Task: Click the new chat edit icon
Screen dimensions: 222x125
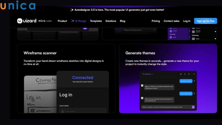Action: pos(181,74)
